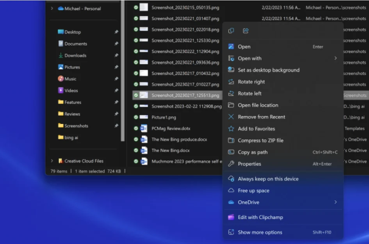
Task: Select file Screenshot_20230221_125330.png
Action: [x=185, y=41]
